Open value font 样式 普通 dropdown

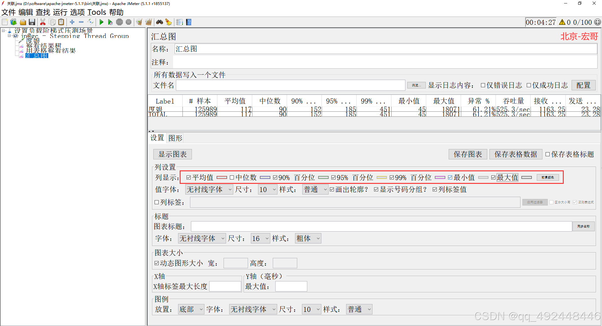(x=315, y=190)
